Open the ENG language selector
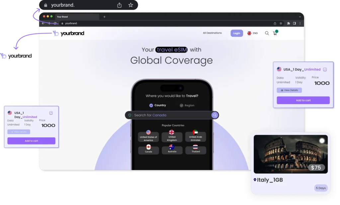Viewport: 340px width, 205px height. click(253, 33)
